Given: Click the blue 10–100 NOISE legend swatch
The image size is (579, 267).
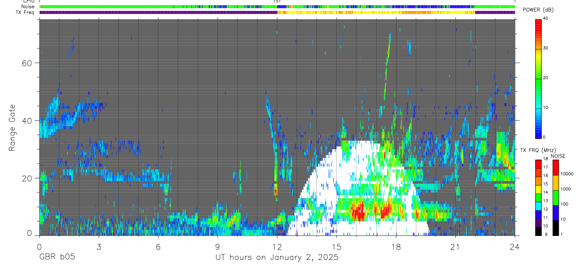Looking at the screenshot, I should [555, 213].
